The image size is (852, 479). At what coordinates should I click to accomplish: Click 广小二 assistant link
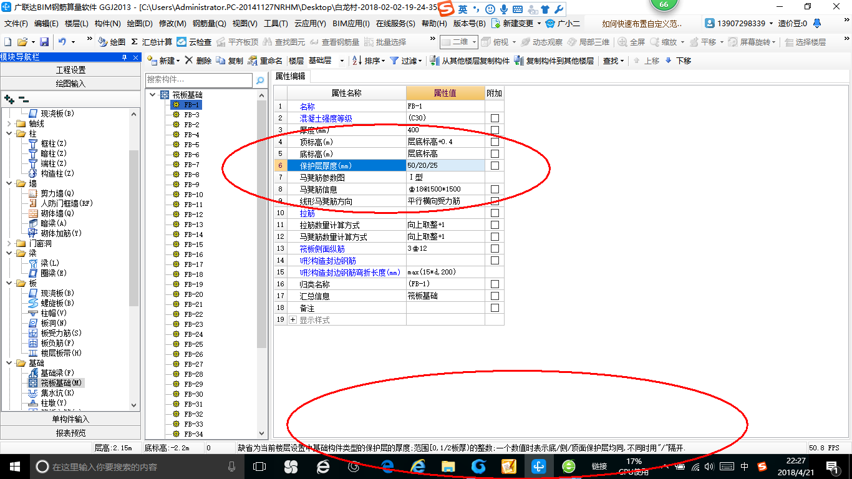[563, 23]
